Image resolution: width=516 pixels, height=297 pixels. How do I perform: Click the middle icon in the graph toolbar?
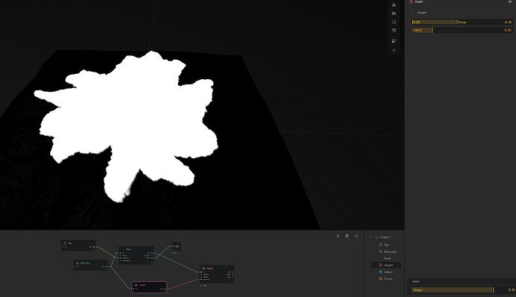point(346,237)
